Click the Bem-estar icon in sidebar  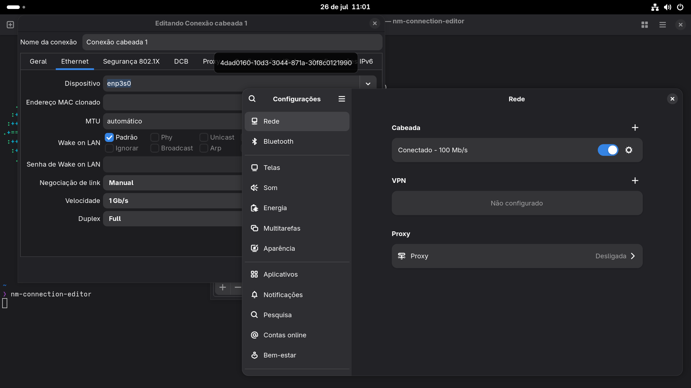tap(254, 355)
